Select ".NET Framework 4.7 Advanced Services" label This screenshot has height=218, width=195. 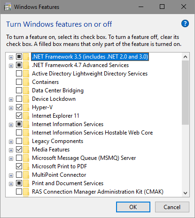80,65
